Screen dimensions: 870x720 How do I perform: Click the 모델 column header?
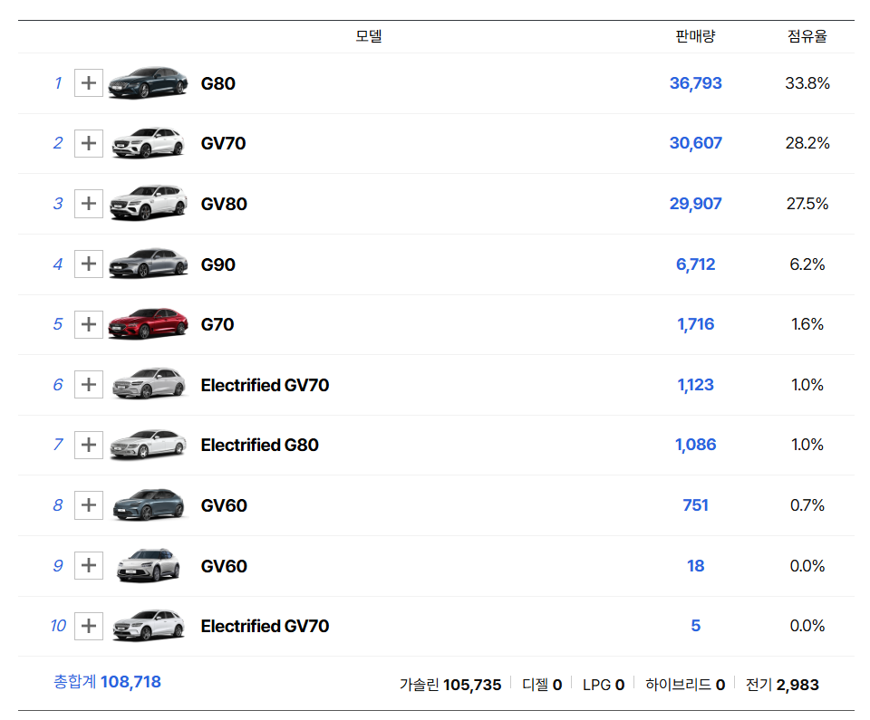(369, 36)
